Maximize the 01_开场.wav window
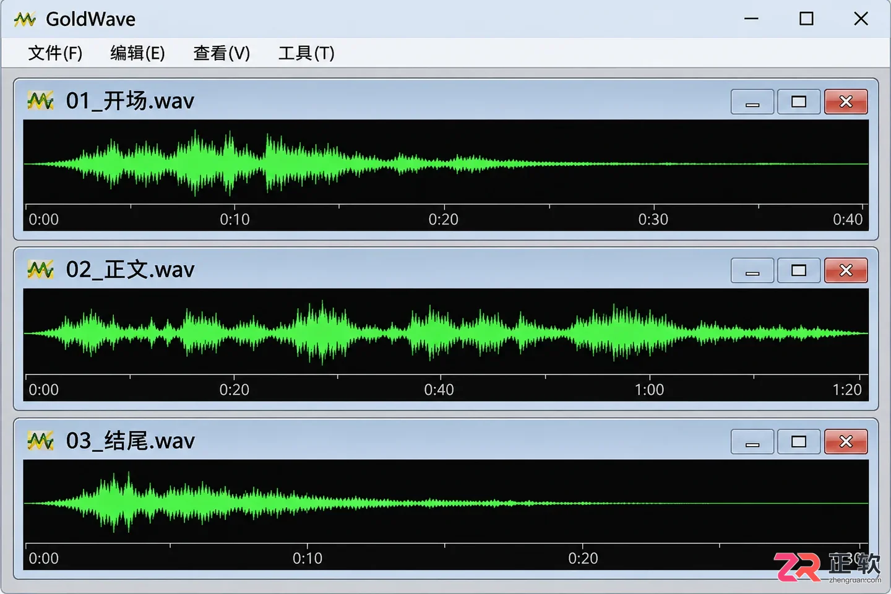Screen dimensions: 891x594 [799, 102]
